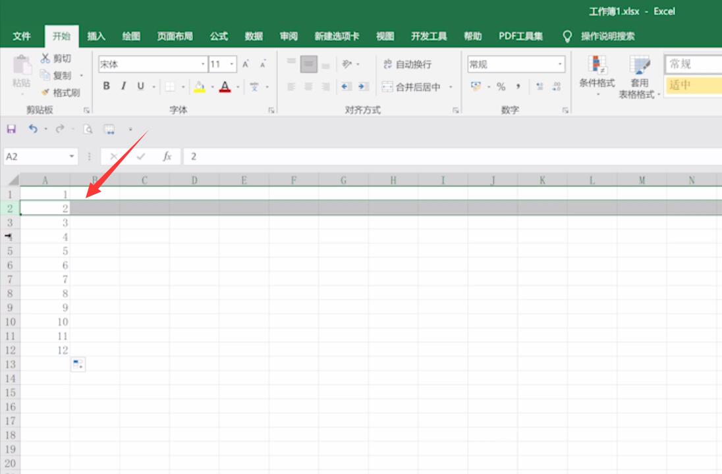Viewport: 722px width, 474px height.
Task: Open the fill color dropdown arrow
Action: 212,86
